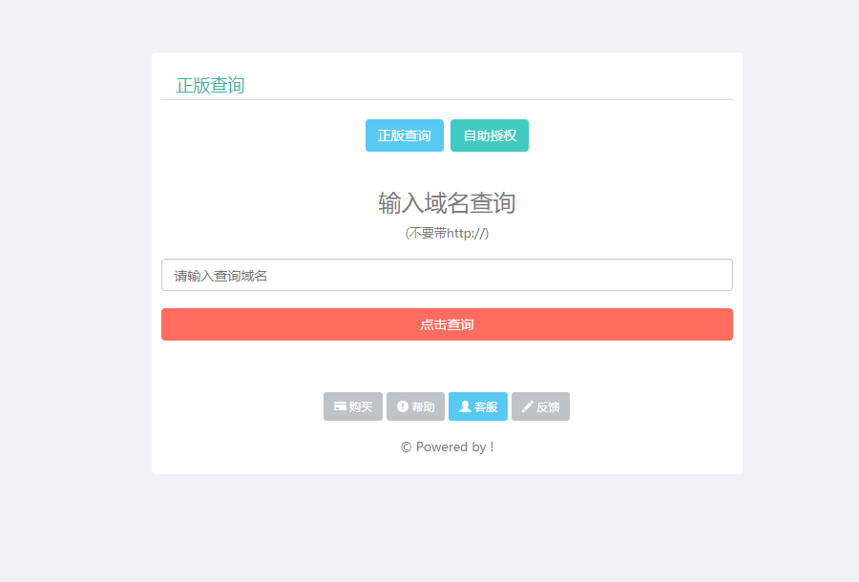Open the 帮助 help section
Screen dimensions: 859x582
[415, 405]
